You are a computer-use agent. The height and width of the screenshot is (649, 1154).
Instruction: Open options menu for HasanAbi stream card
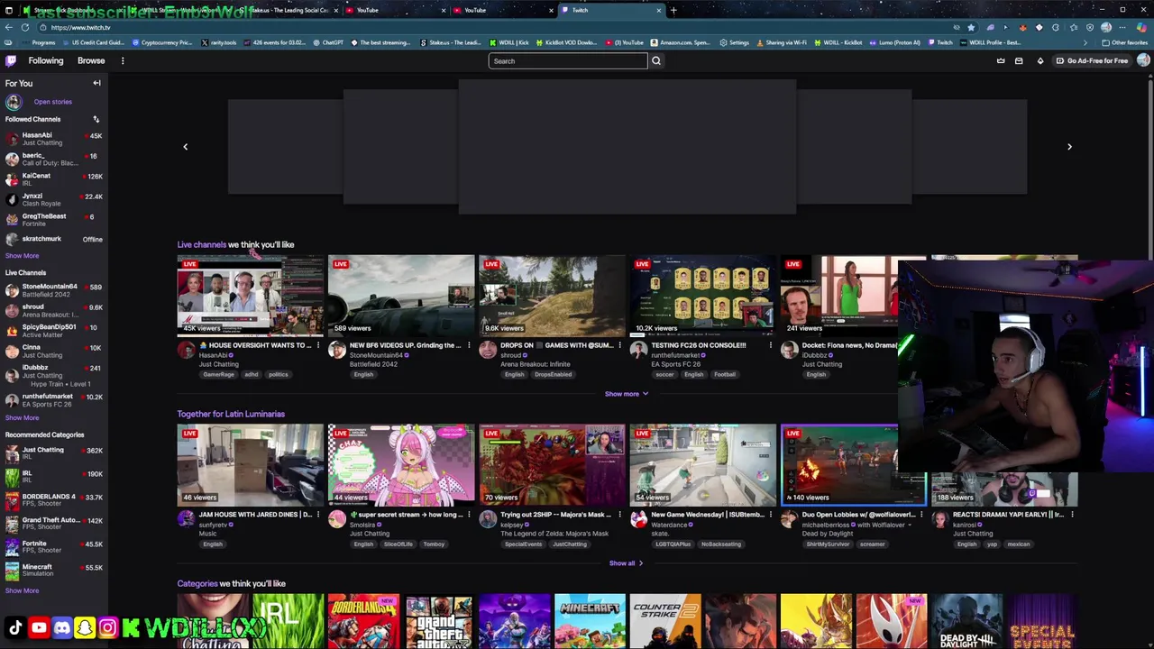tap(318, 345)
